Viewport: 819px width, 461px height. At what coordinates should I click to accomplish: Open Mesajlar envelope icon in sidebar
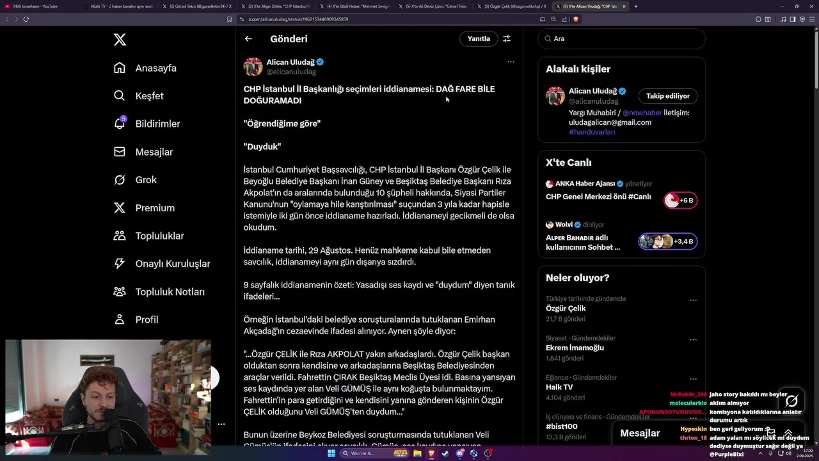click(120, 152)
